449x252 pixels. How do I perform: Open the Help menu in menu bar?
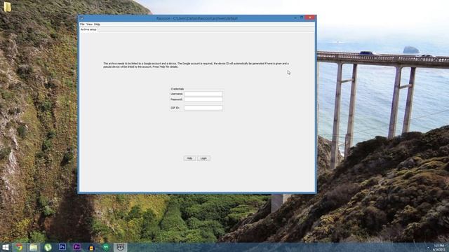pyautogui.click(x=97, y=24)
